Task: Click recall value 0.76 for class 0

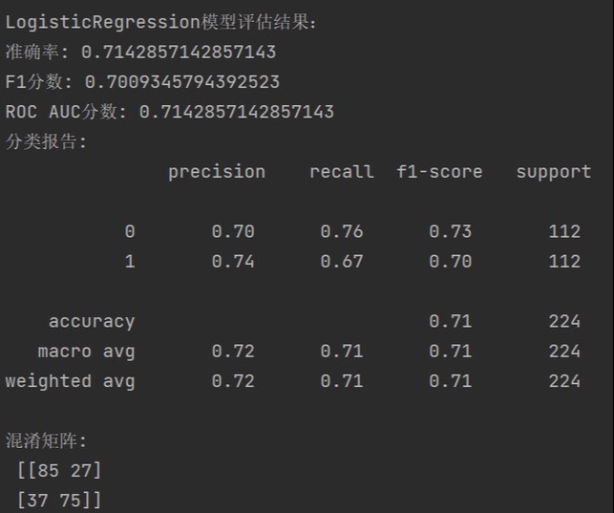Action: [341, 231]
